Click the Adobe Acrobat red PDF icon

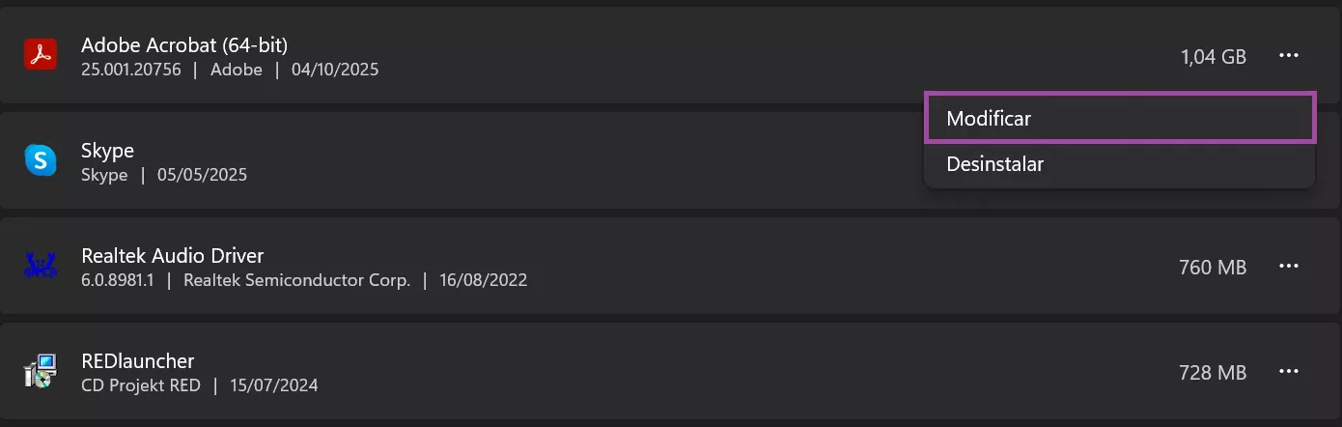41,56
